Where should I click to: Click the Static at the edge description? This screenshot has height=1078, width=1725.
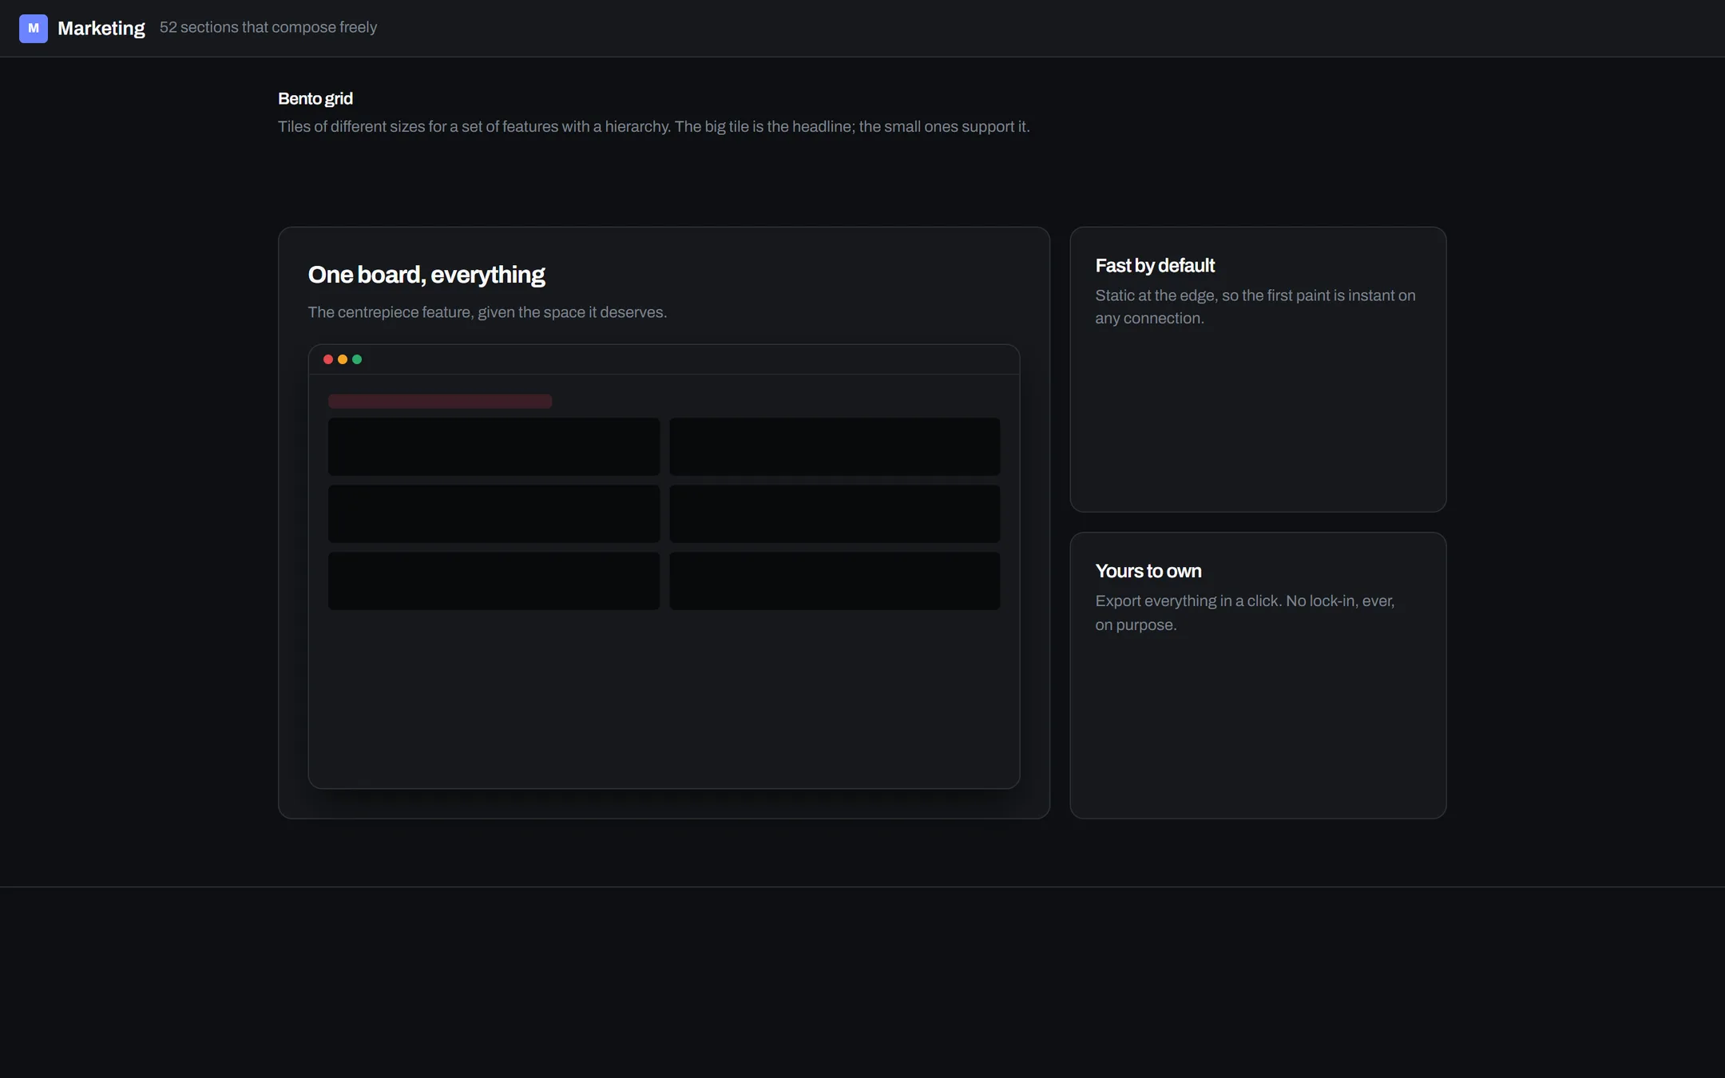1255,307
